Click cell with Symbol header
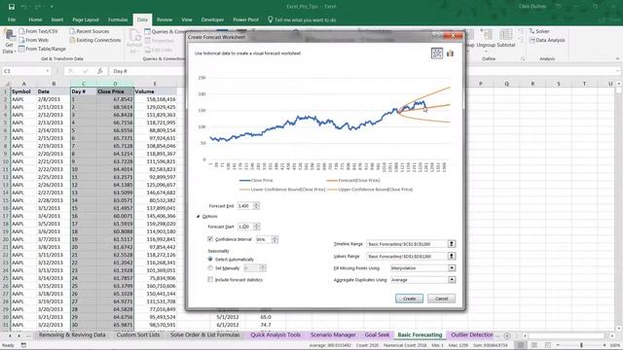 click(x=23, y=91)
